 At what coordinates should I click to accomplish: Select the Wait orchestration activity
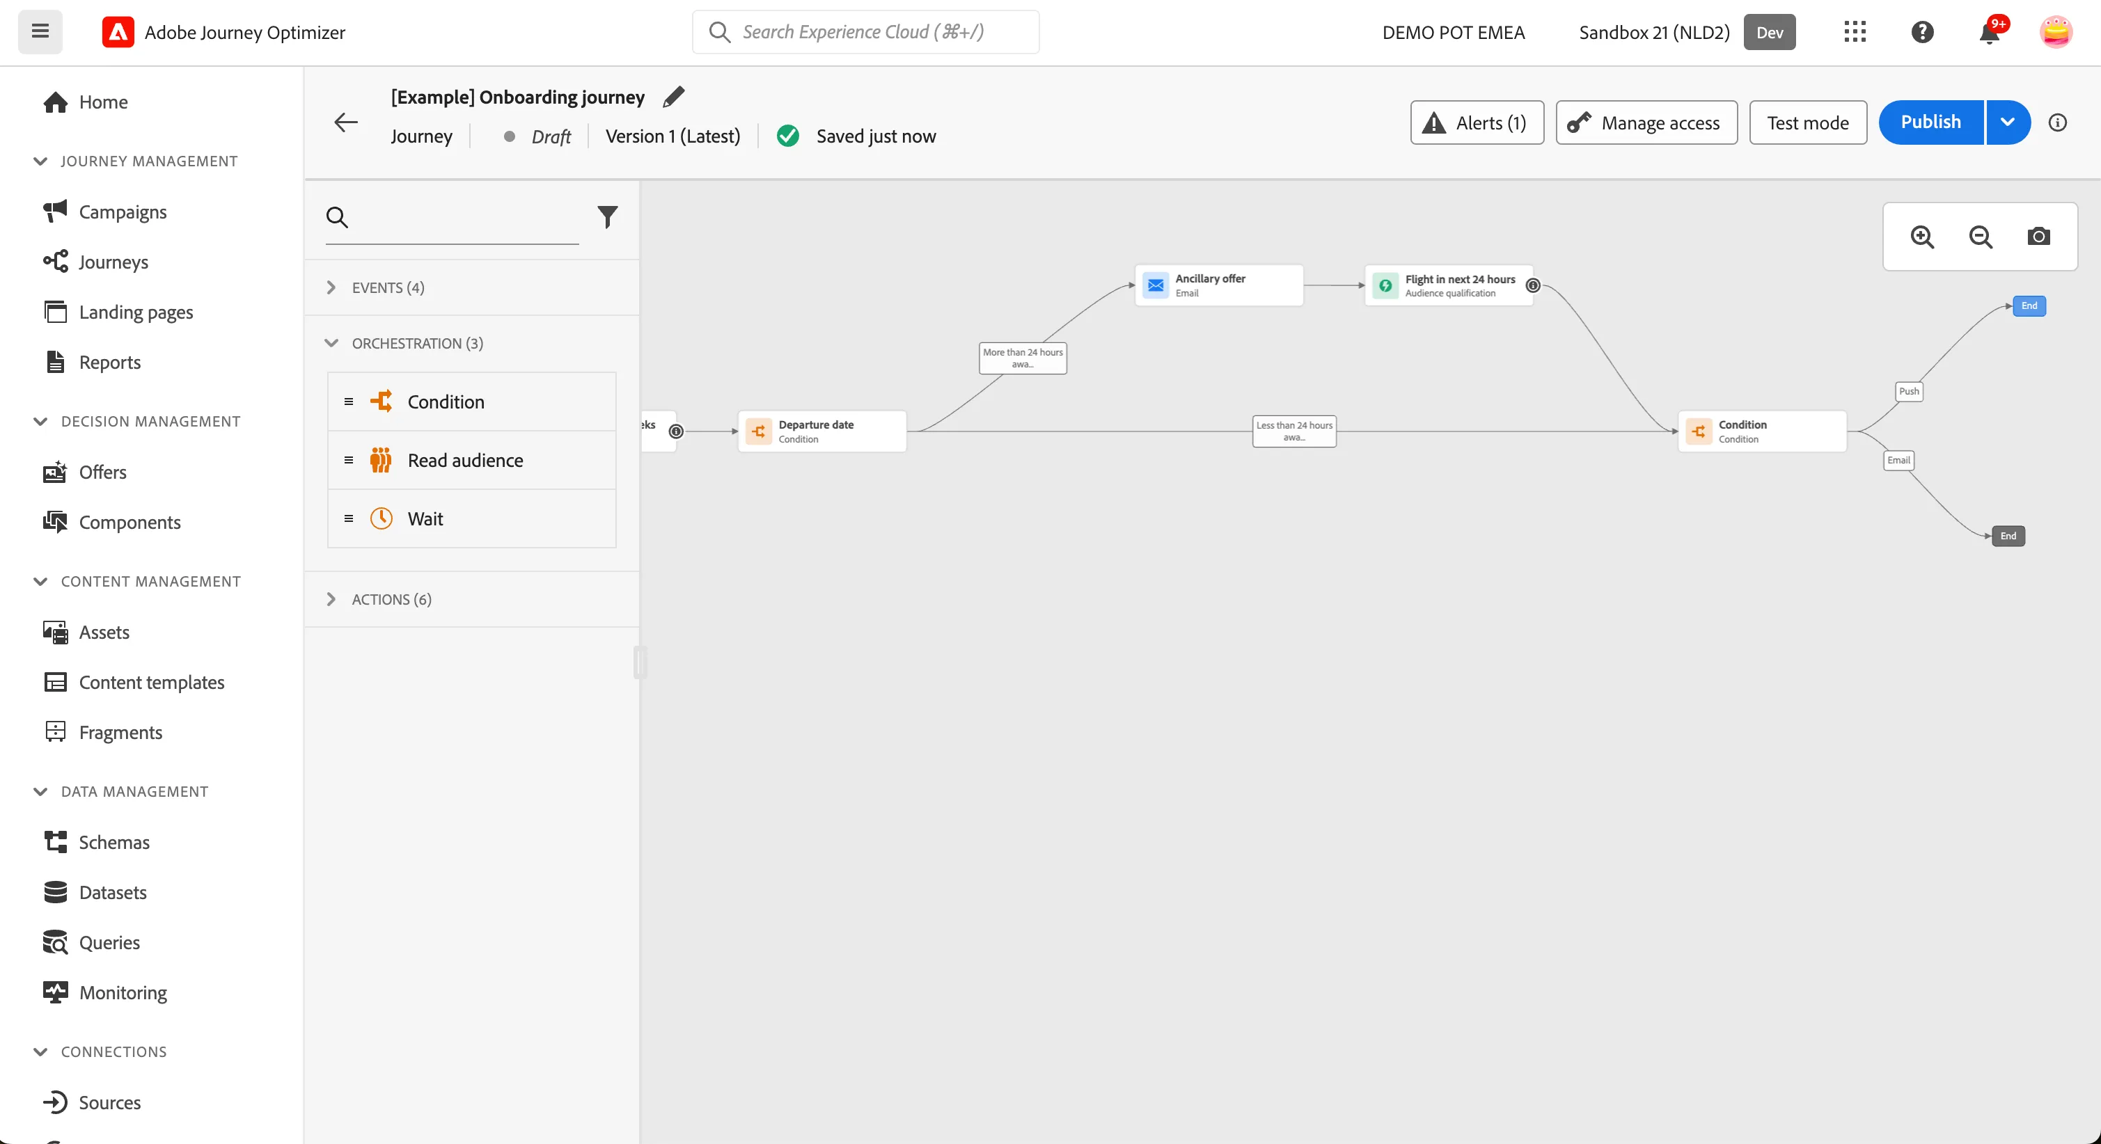(x=471, y=518)
